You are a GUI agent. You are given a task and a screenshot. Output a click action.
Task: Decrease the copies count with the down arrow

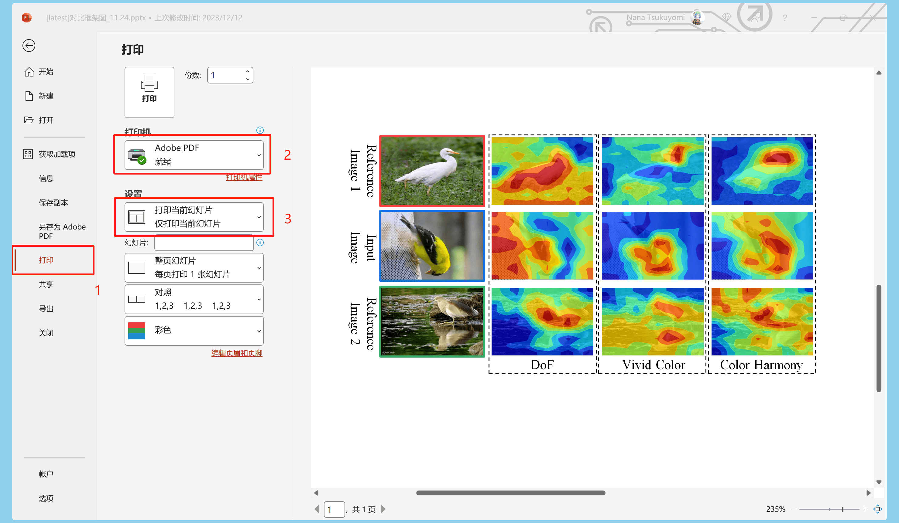(248, 79)
